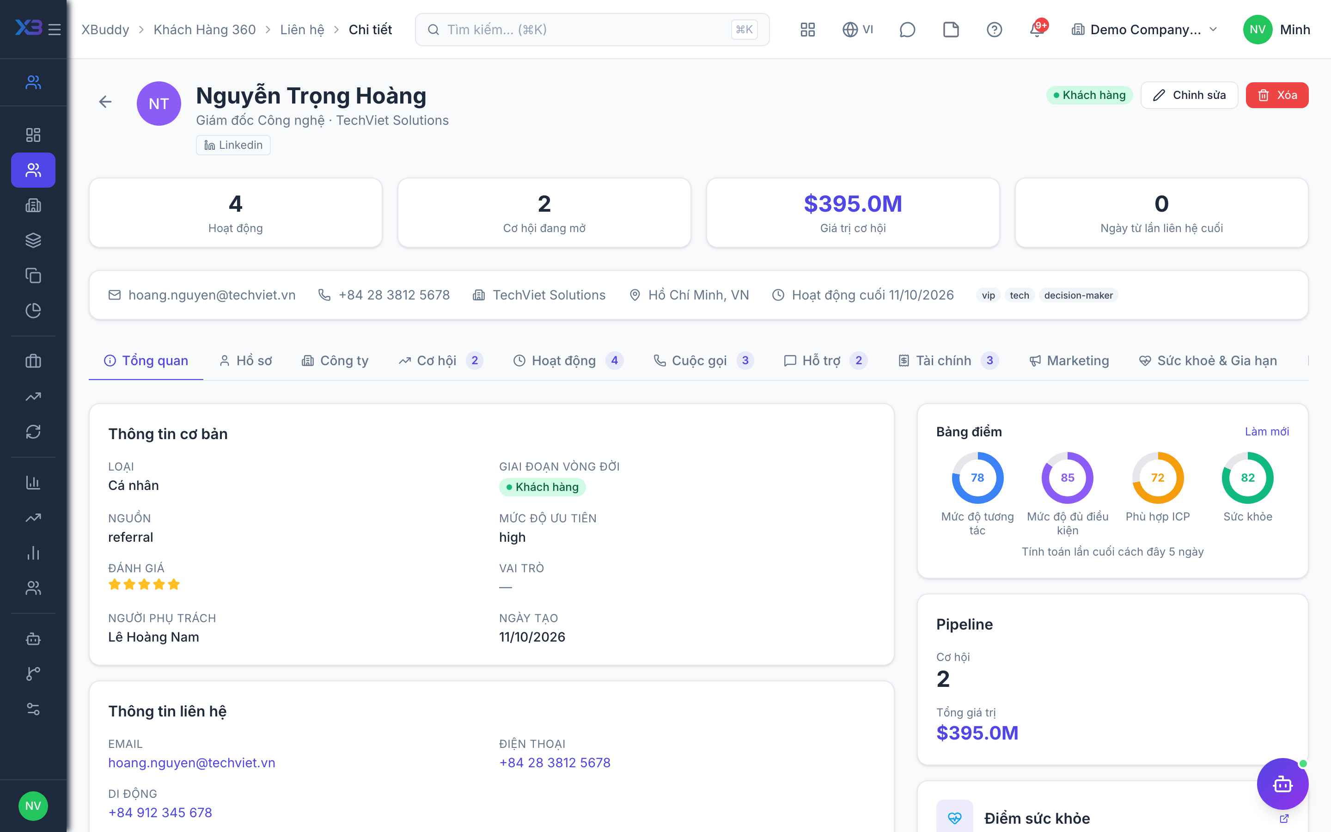Open notifications bell with 9+ badge

(x=1038, y=29)
